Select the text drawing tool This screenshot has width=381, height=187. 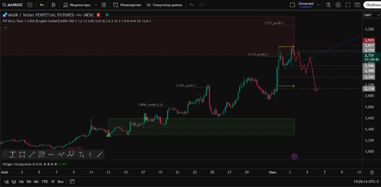[81, 154]
